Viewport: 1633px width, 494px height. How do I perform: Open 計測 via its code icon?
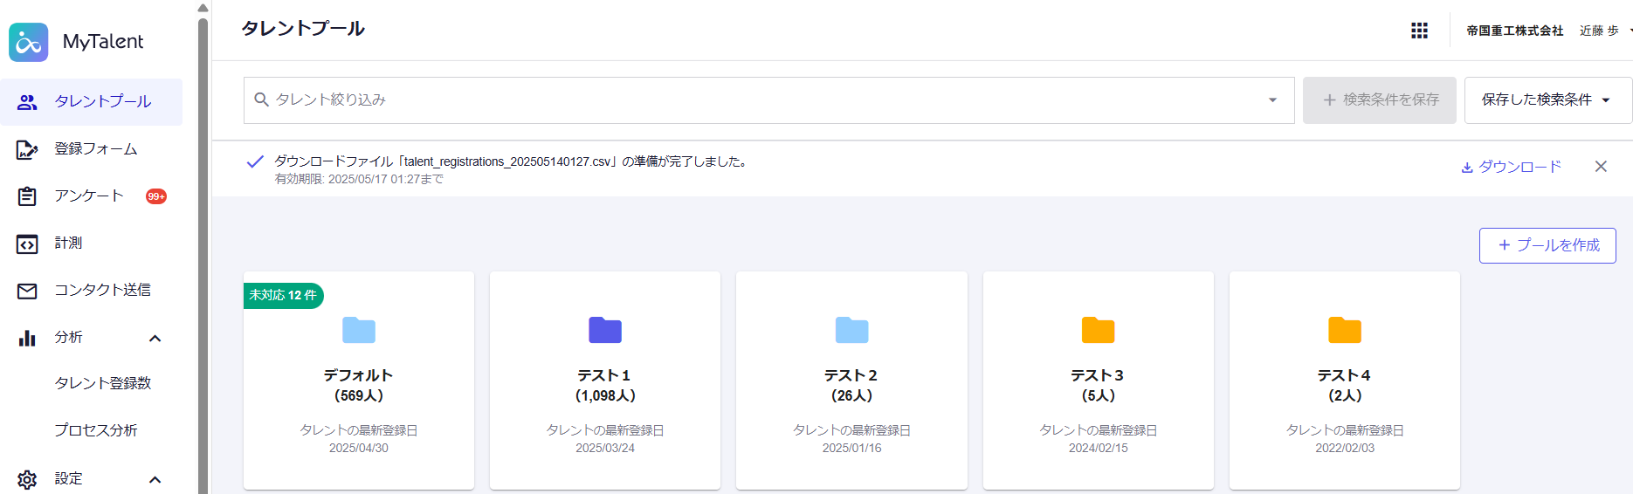pos(27,244)
